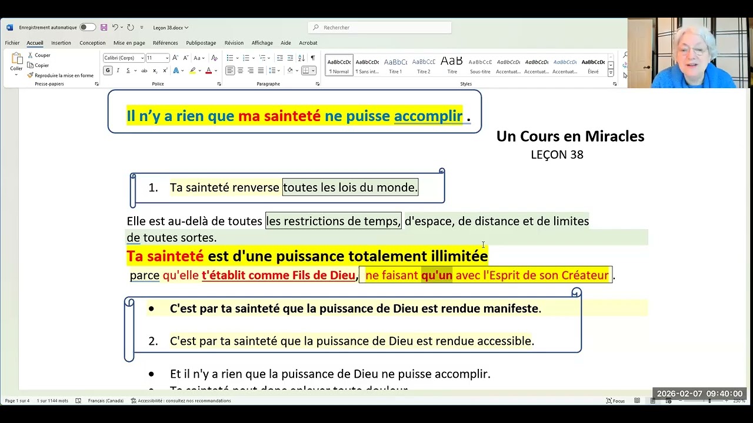Open change case Aa dropdown
753x423 pixels.
(x=199, y=58)
